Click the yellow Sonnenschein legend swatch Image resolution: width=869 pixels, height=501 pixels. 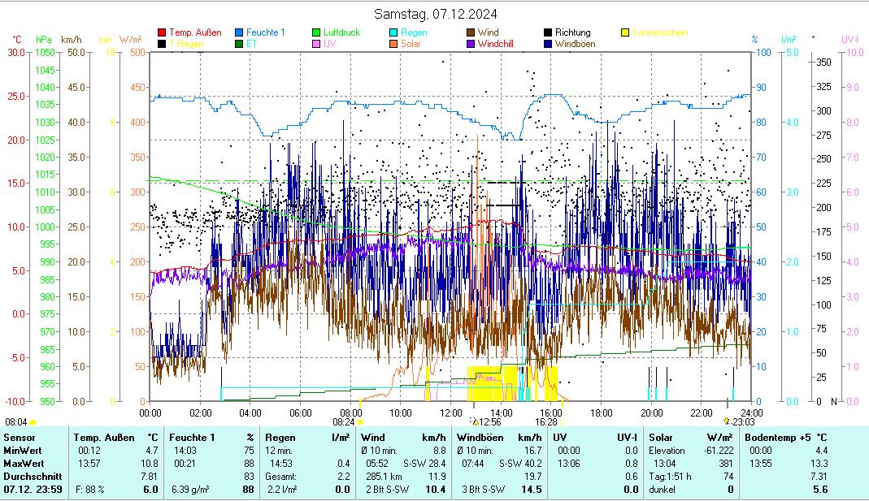coord(625,32)
